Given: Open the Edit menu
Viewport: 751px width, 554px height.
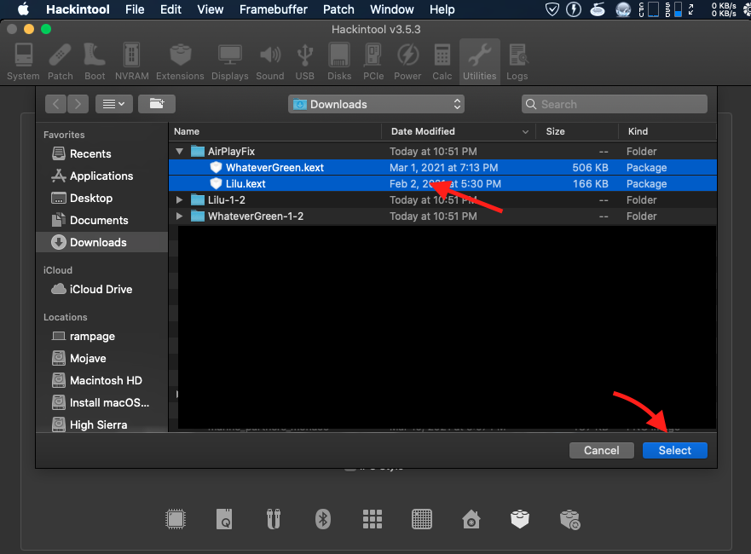Looking at the screenshot, I should click(170, 9).
